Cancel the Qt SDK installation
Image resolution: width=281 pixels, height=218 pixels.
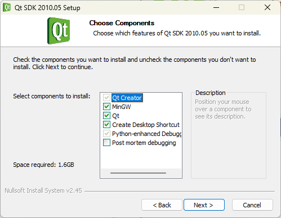[x=252, y=205]
